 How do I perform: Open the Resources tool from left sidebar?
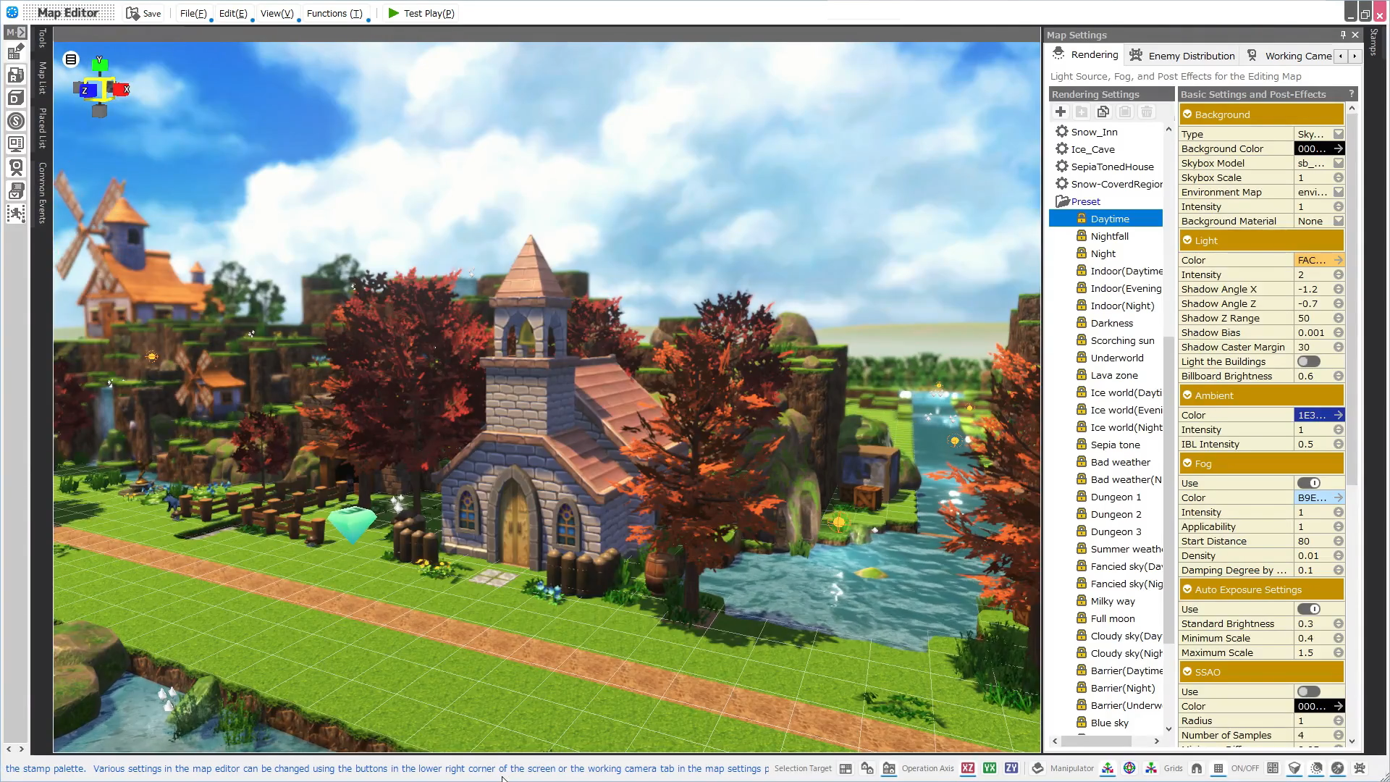pos(16,75)
